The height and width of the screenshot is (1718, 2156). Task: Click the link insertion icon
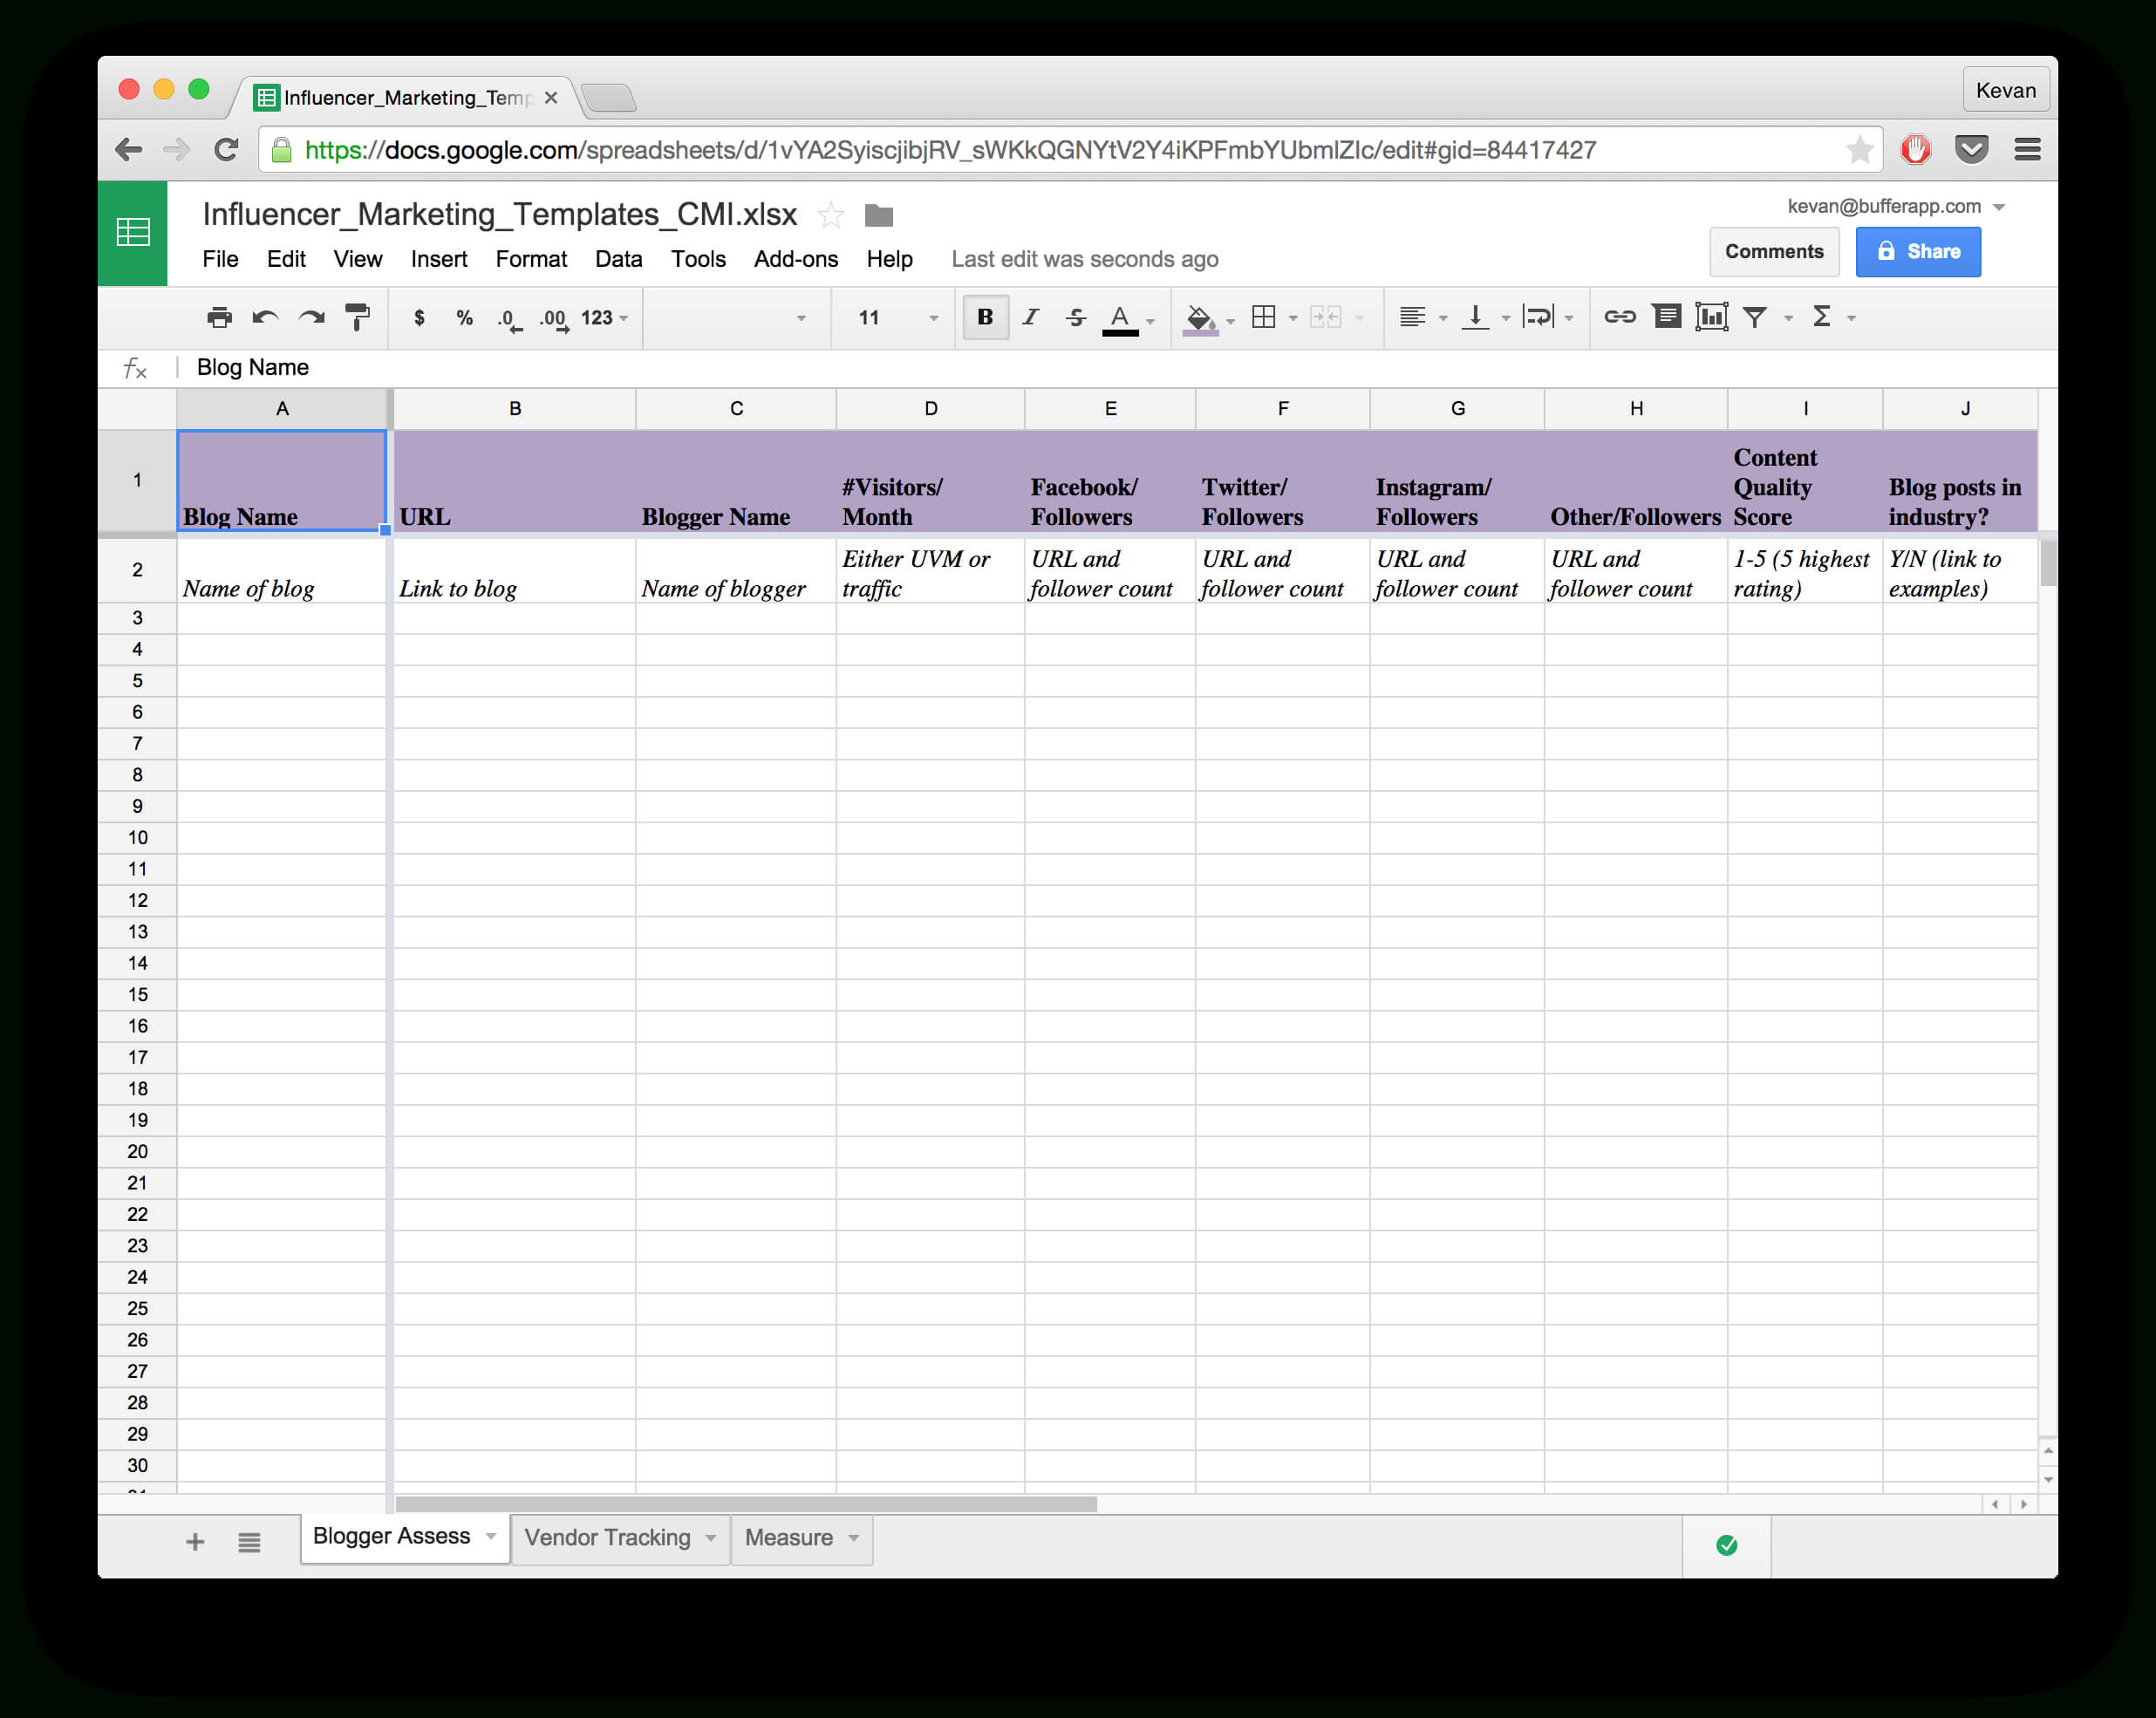coord(1614,317)
